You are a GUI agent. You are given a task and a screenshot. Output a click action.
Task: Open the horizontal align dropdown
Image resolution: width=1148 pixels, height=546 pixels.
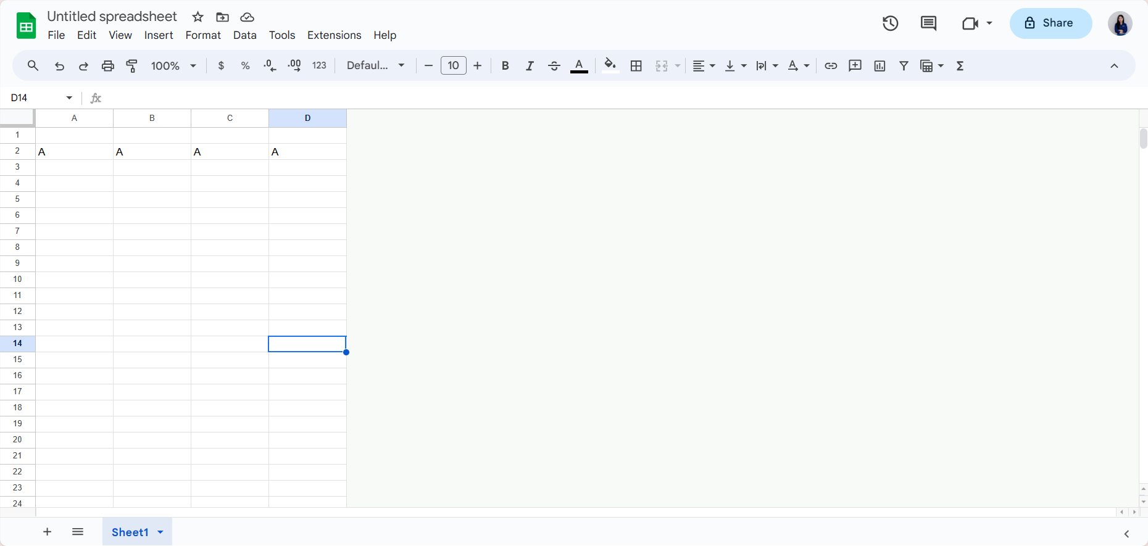(x=704, y=65)
